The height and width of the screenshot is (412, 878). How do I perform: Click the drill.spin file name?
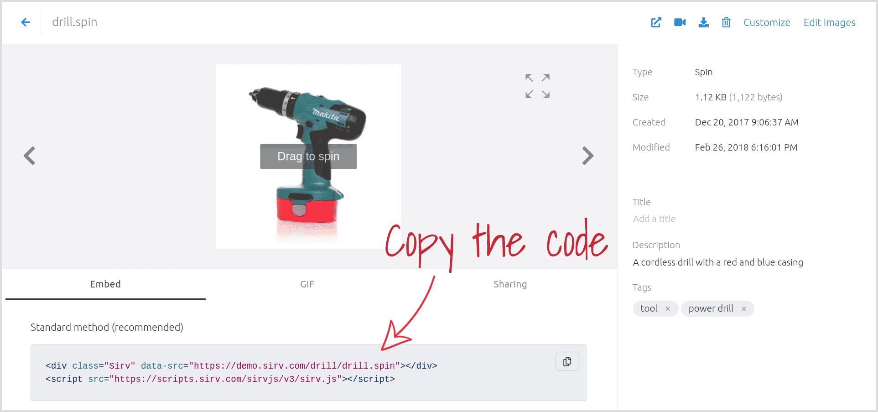[74, 22]
